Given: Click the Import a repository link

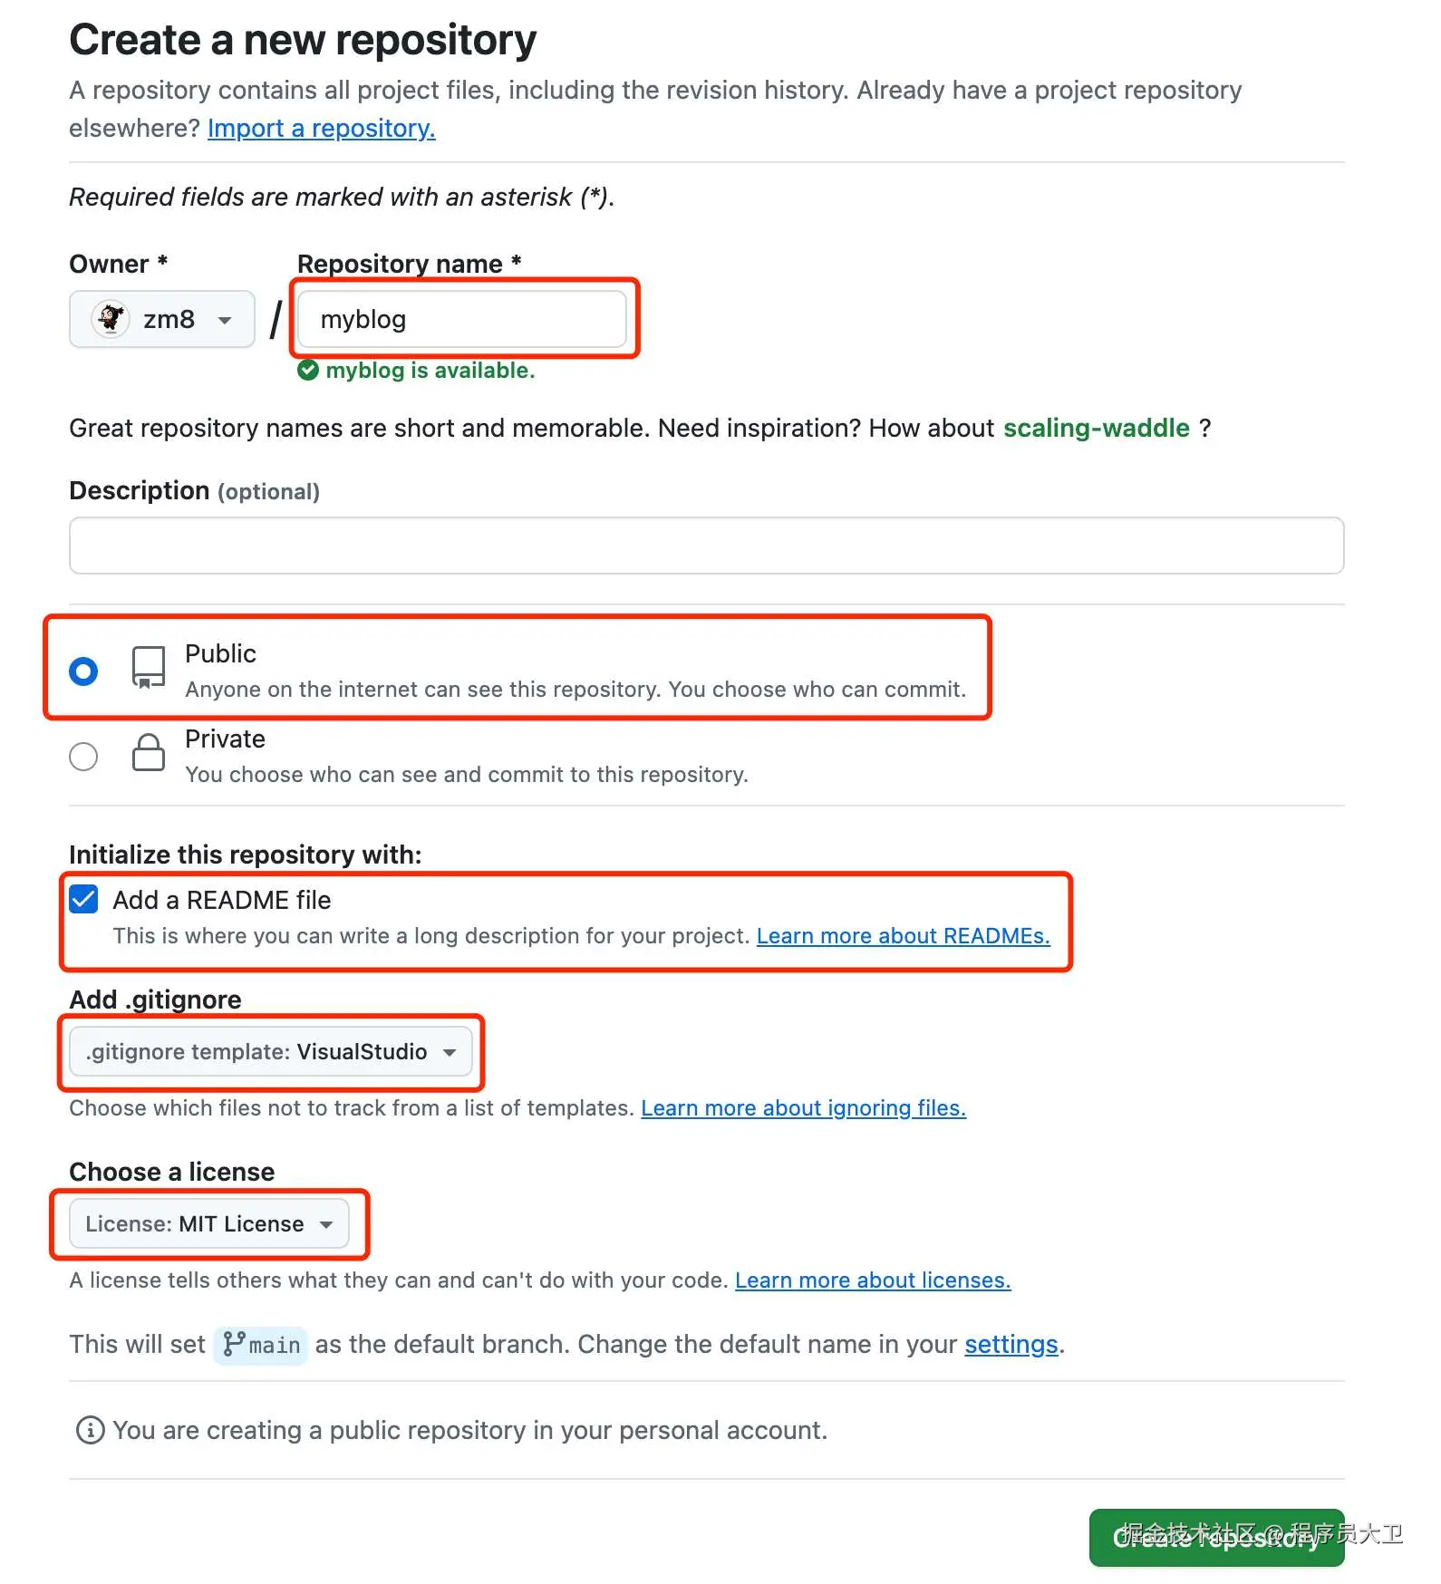Looking at the screenshot, I should click(321, 129).
